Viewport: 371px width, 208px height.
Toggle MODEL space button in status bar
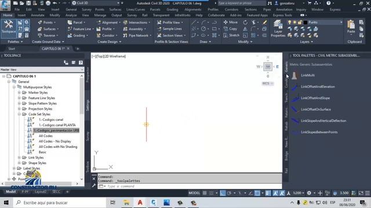tap(194, 193)
